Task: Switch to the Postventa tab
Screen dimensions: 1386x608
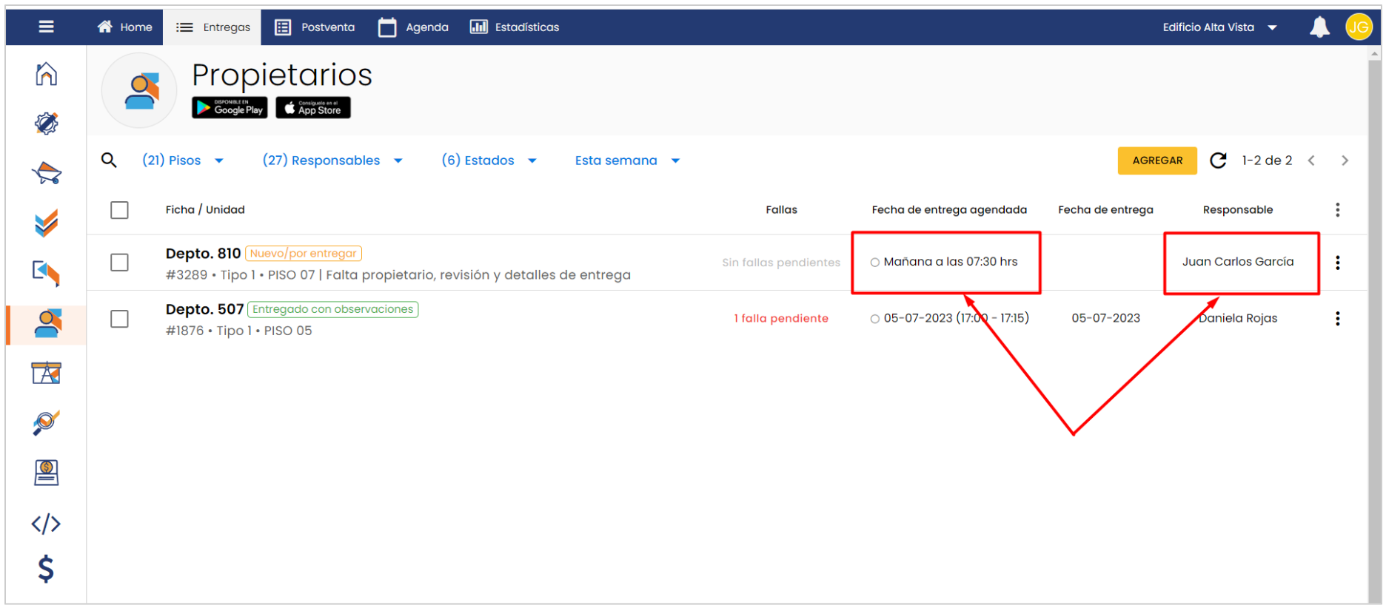Action: [315, 27]
